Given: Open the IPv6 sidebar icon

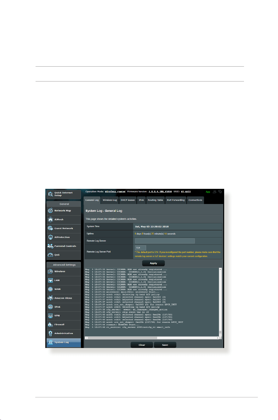Looking at the screenshot, I should pos(50,307).
